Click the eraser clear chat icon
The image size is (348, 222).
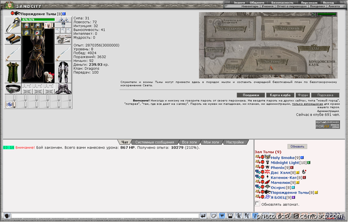point(213,216)
